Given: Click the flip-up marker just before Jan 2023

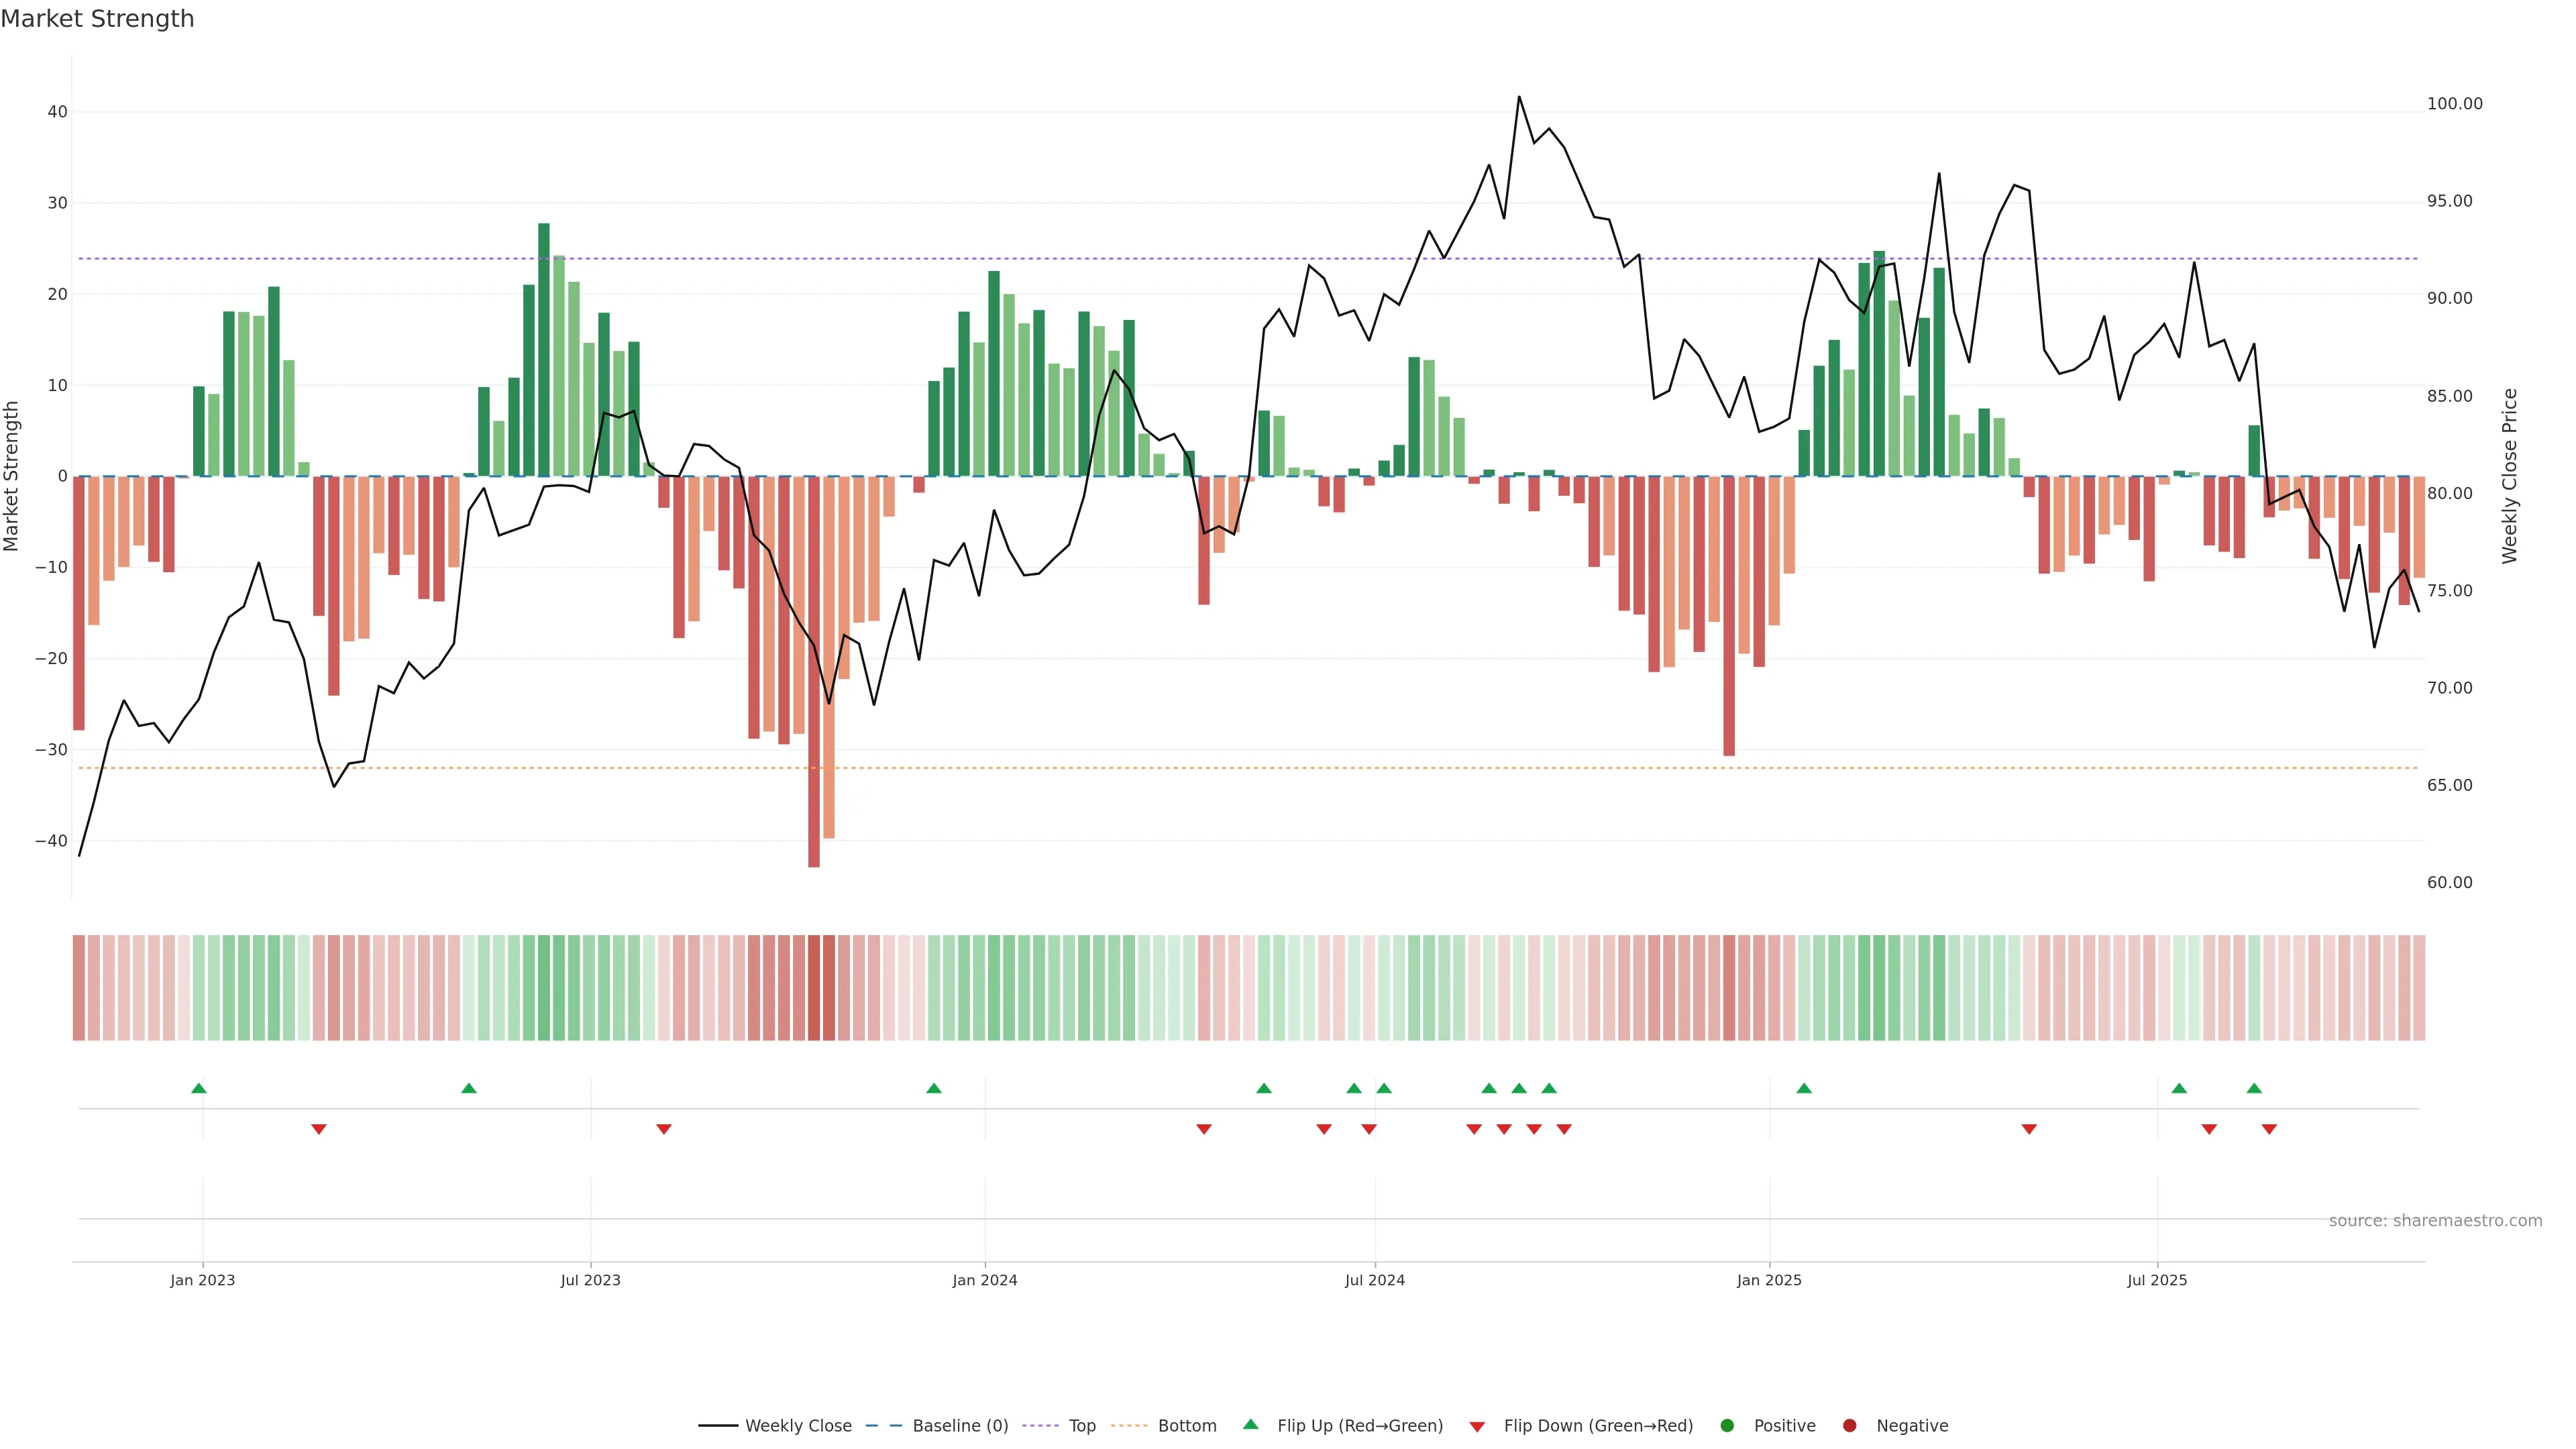Looking at the screenshot, I should pyautogui.click(x=199, y=1088).
